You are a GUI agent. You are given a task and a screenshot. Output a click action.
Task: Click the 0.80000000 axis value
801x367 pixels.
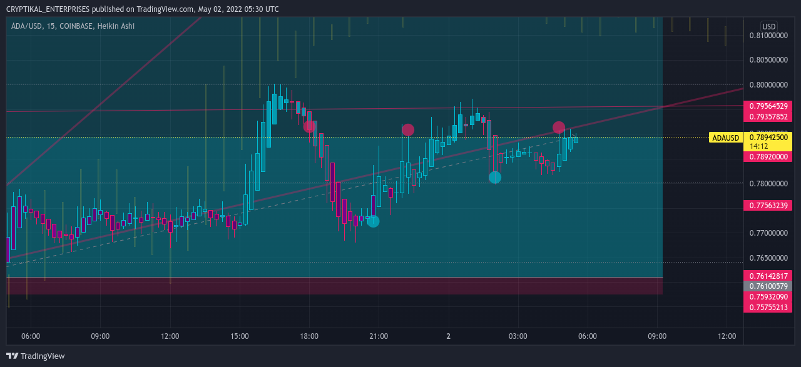pos(768,85)
